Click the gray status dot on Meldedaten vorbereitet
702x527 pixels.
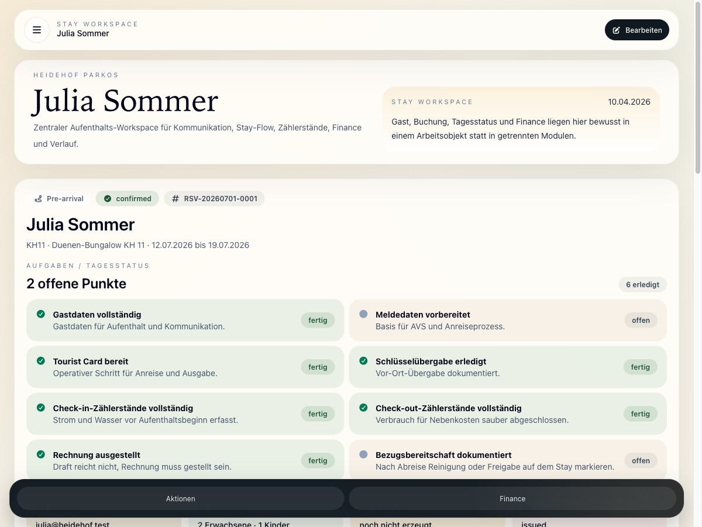click(363, 314)
